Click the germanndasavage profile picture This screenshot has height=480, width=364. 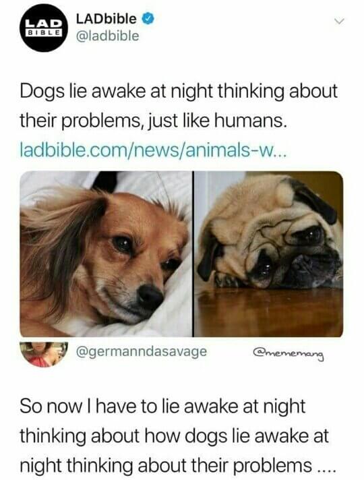tap(43, 354)
